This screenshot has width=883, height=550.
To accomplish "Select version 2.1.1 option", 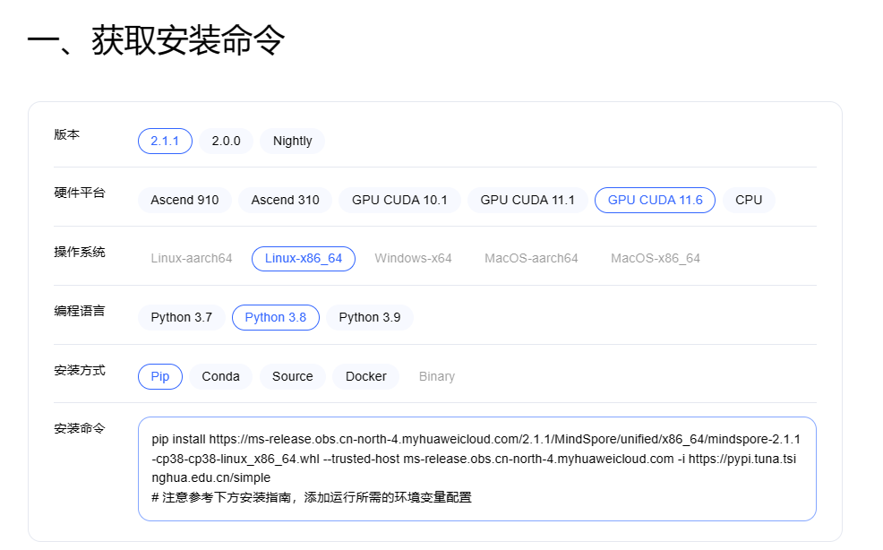I will click(x=165, y=141).
